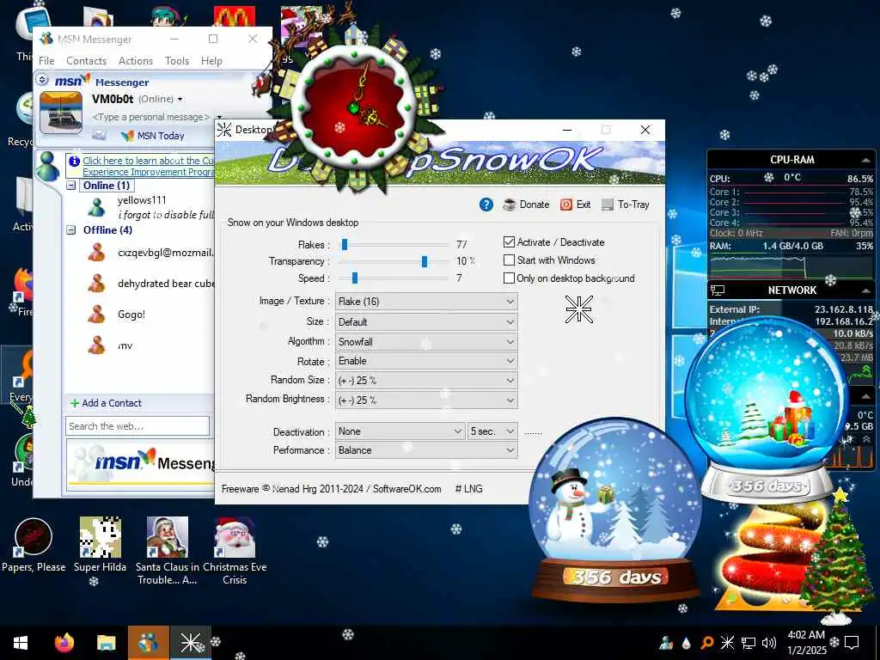Click the orange magnifier system tray icon
This screenshot has height=660, width=880.
(706, 643)
